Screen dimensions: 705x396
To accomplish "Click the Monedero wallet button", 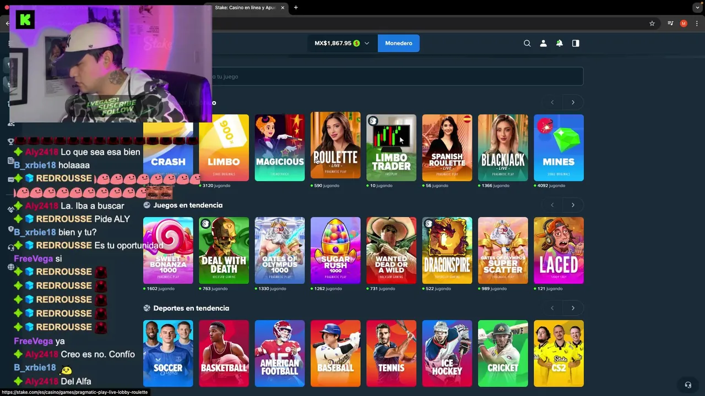I will pyautogui.click(x=399, y=43).
